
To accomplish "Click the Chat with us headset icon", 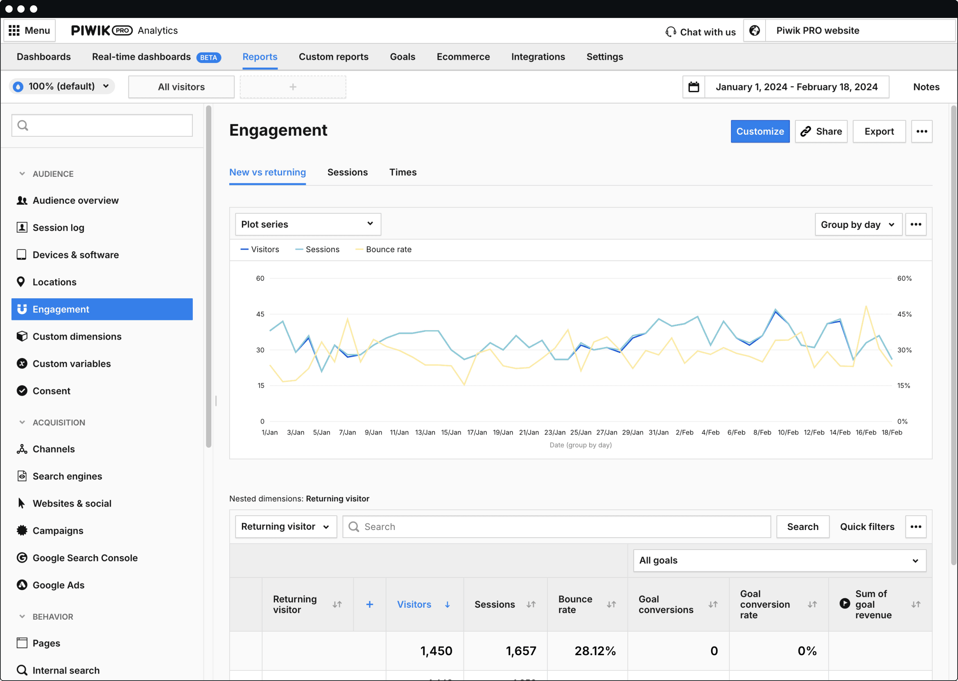I will coord(670,32).
